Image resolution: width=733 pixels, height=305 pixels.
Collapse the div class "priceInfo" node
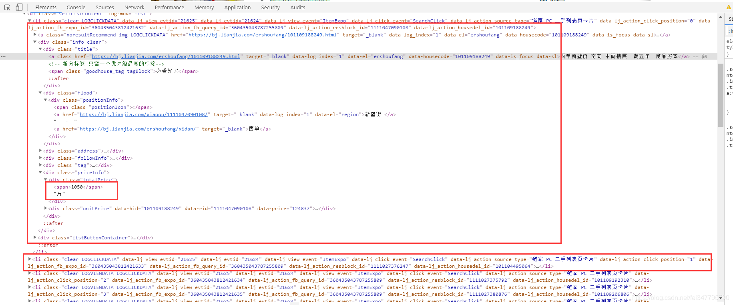[40, 173]
